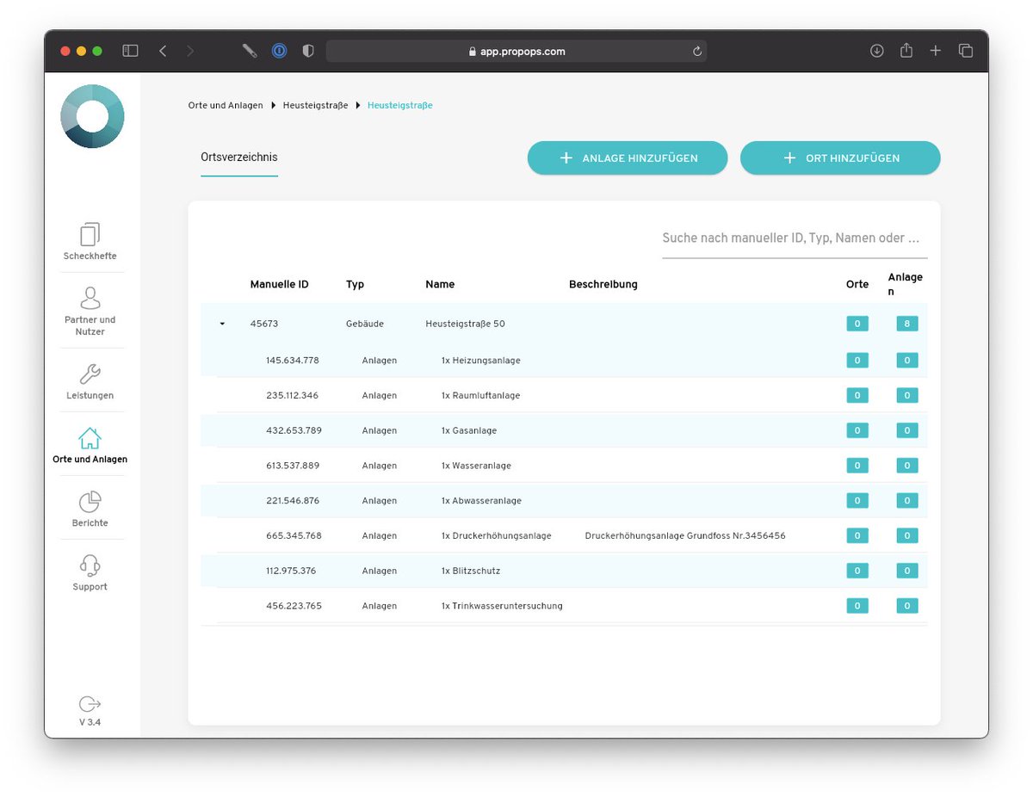Click Anlagen badge in Gasanlage row
The width and height of the screenshot is (1033, 797).
tap(906, 430)
